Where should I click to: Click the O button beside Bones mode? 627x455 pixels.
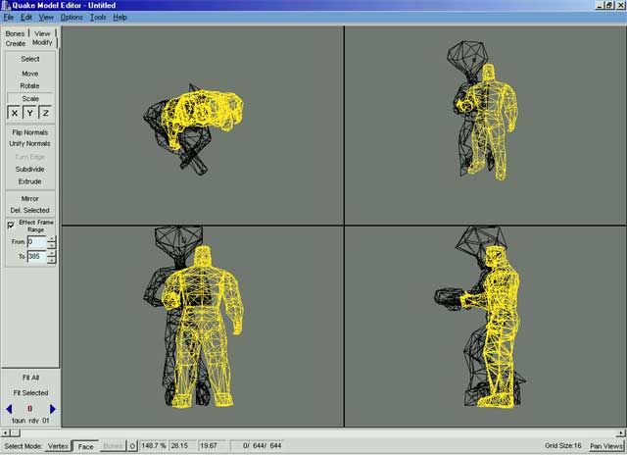(132, 446)
